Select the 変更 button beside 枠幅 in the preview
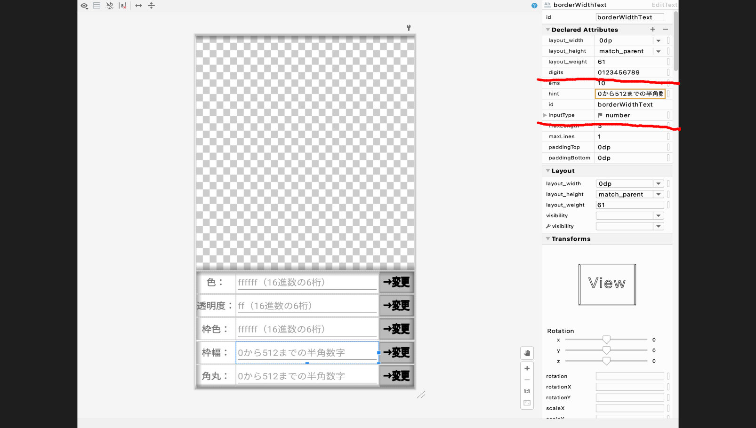756x428 pixels. [x=396, y=352]
